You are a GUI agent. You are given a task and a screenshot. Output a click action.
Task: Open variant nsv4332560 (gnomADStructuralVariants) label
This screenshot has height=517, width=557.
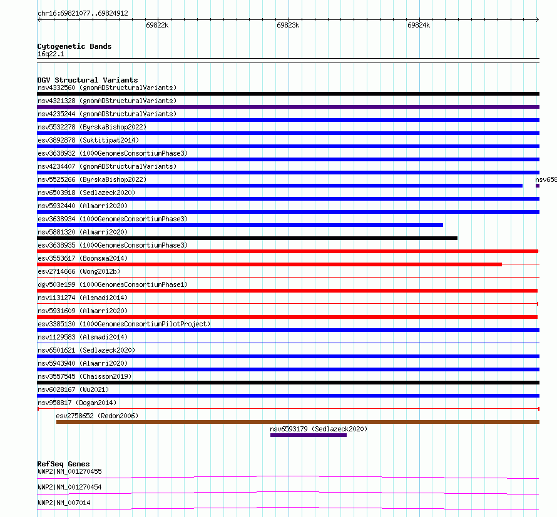click(107, 88)
